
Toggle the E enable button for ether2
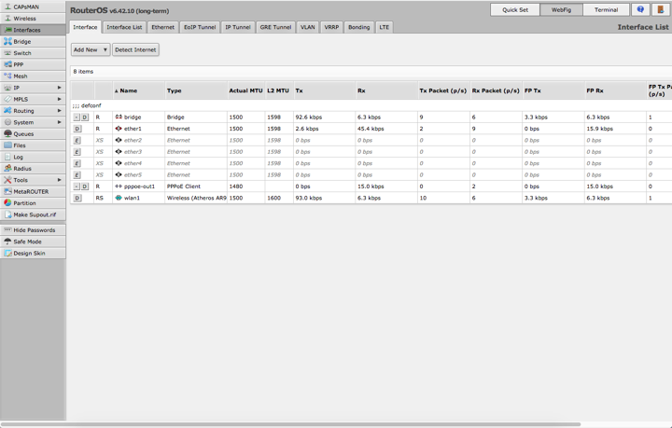click(x=77, y=141)
